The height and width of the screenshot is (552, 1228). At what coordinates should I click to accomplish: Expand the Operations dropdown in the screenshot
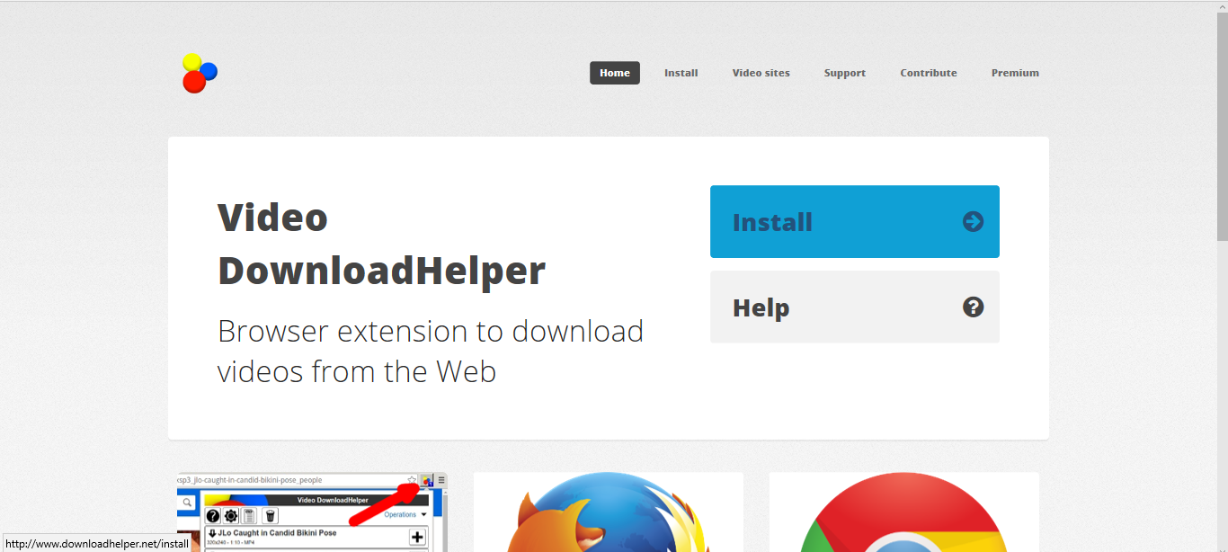(x=405, y=514)
